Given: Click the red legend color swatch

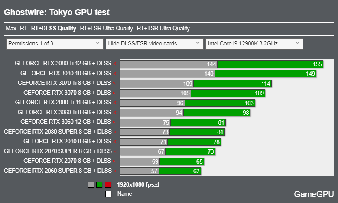Looking at the screenshot, I should (108, 185).
